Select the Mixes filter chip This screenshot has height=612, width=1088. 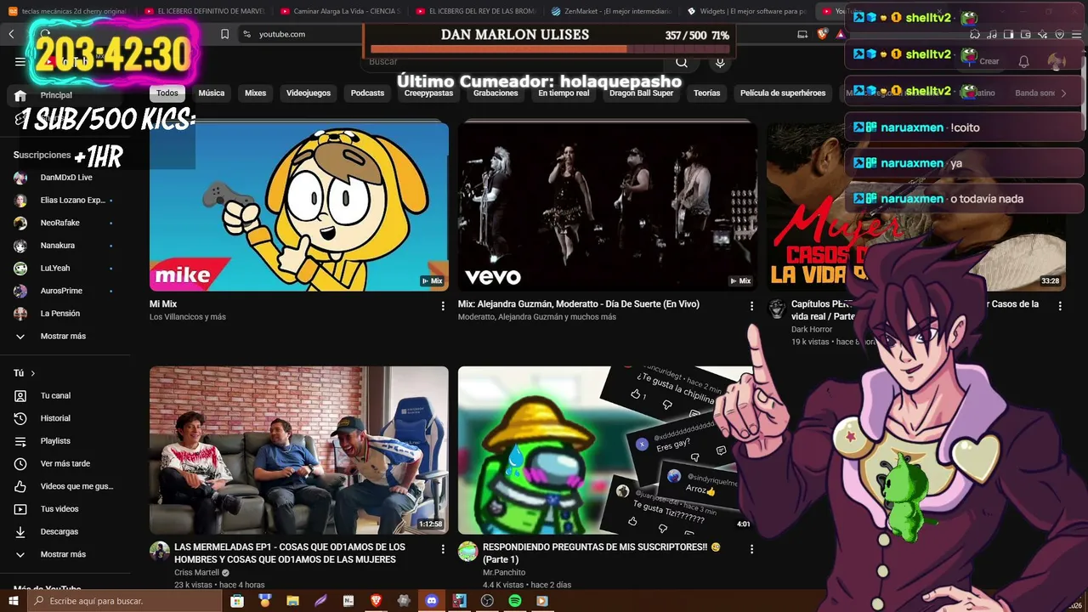pyautogui.click(x=256, y=93)
